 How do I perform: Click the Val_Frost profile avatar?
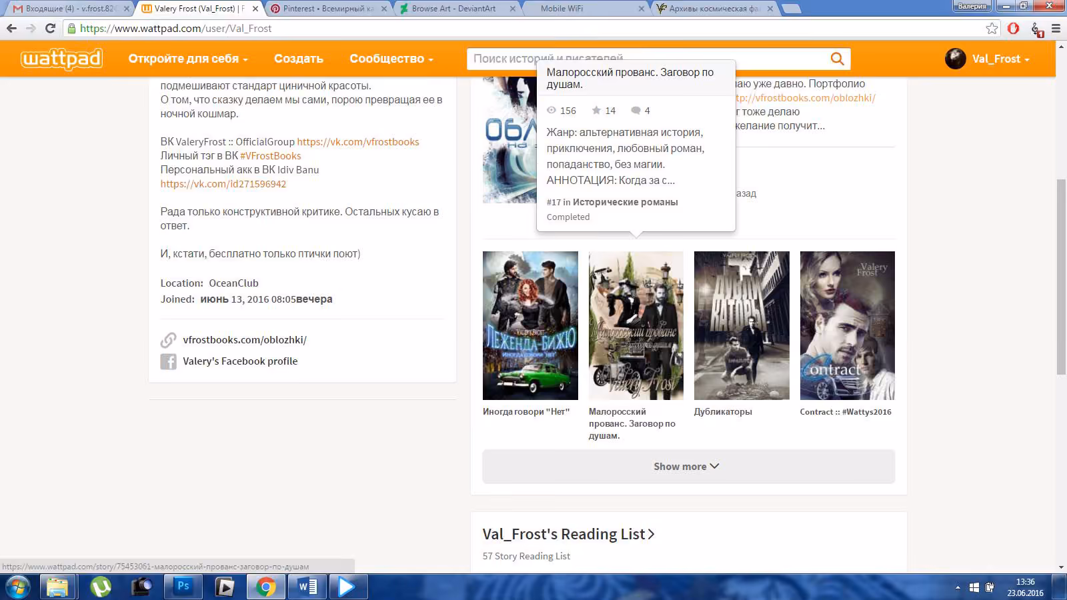[x=955, y=59]
